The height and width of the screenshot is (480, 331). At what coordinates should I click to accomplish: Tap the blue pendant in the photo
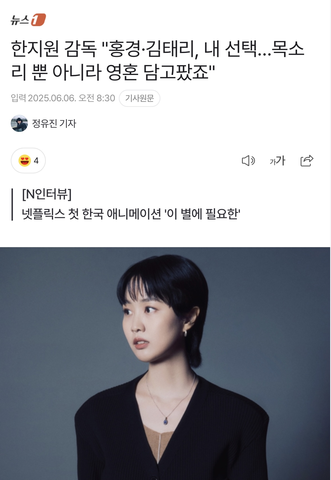166,421
